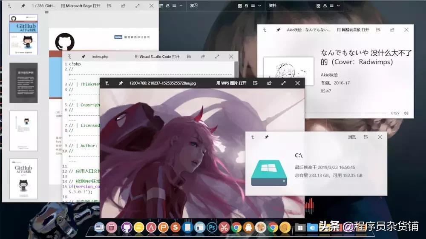Open the blue notebook icon in the dock
The width and height of the screenshot is (426, 239).
[187, 228]
